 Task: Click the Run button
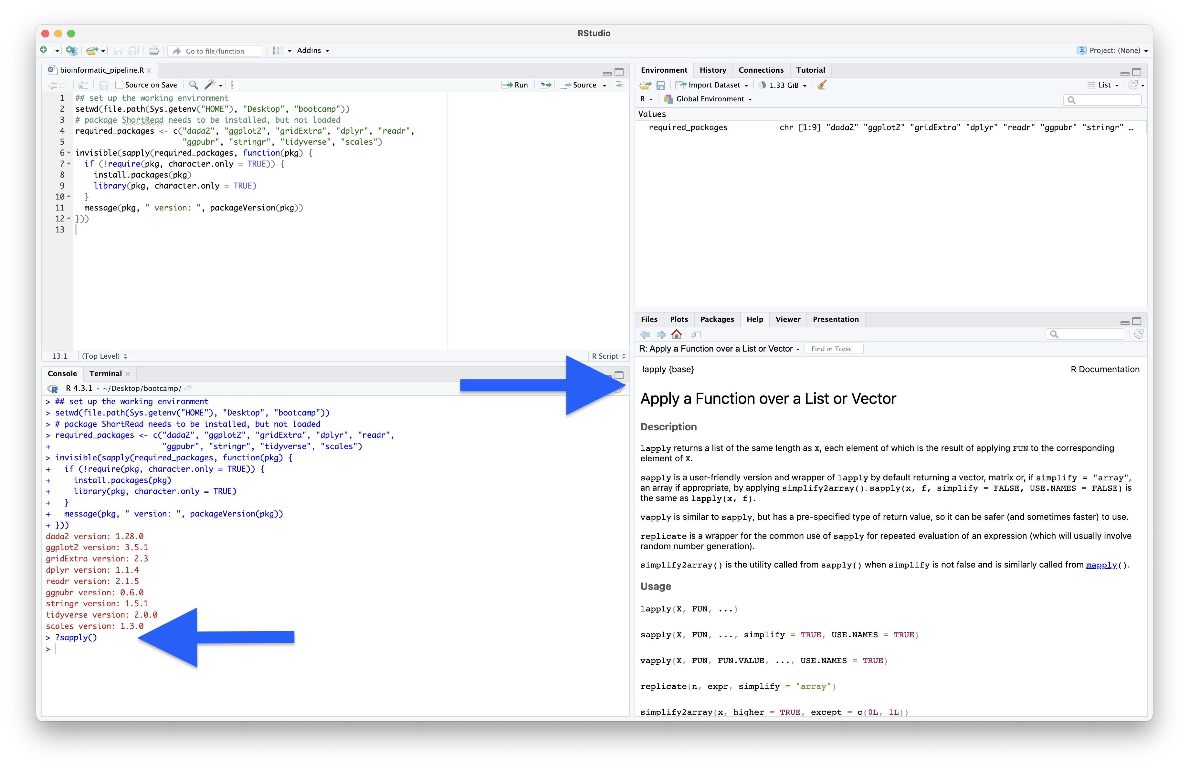click(515, 85)
